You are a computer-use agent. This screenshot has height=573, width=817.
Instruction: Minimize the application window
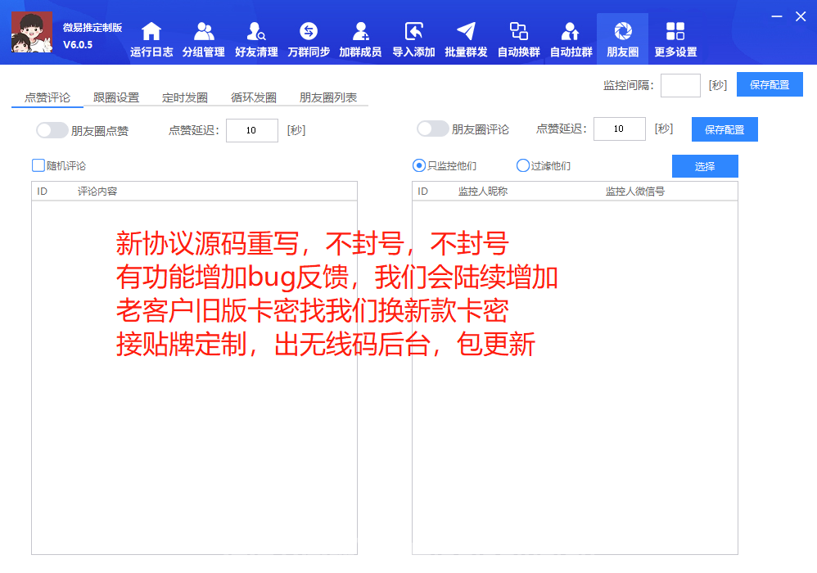pos(777,16)
